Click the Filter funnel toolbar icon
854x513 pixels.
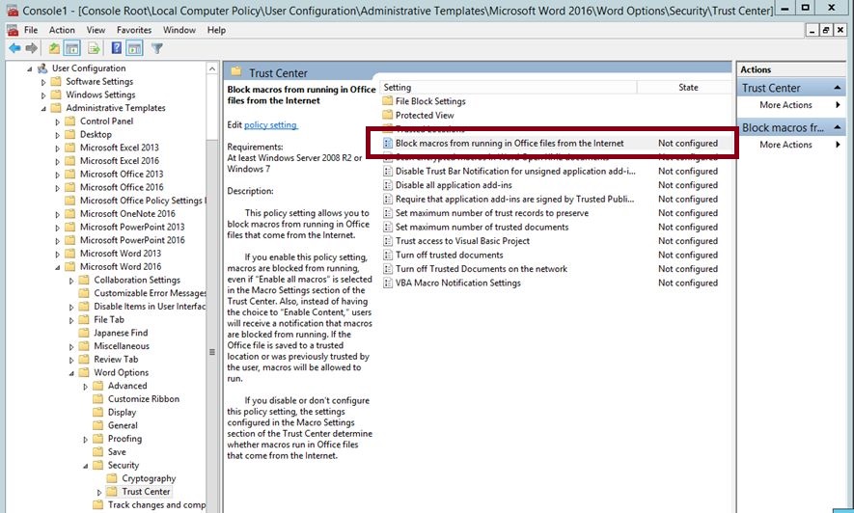coord(156,48)
